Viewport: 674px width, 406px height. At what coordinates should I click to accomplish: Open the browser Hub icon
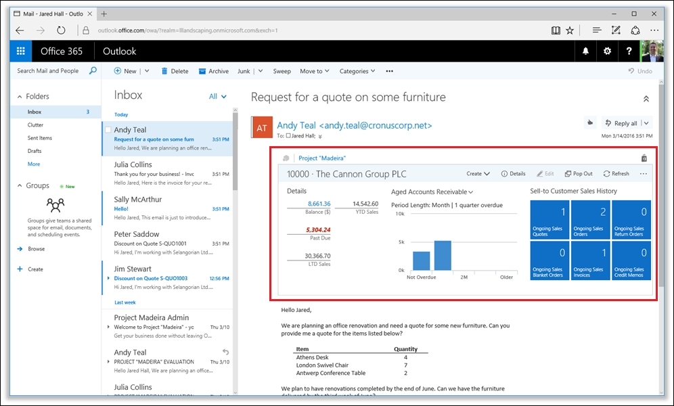[597, 30]
